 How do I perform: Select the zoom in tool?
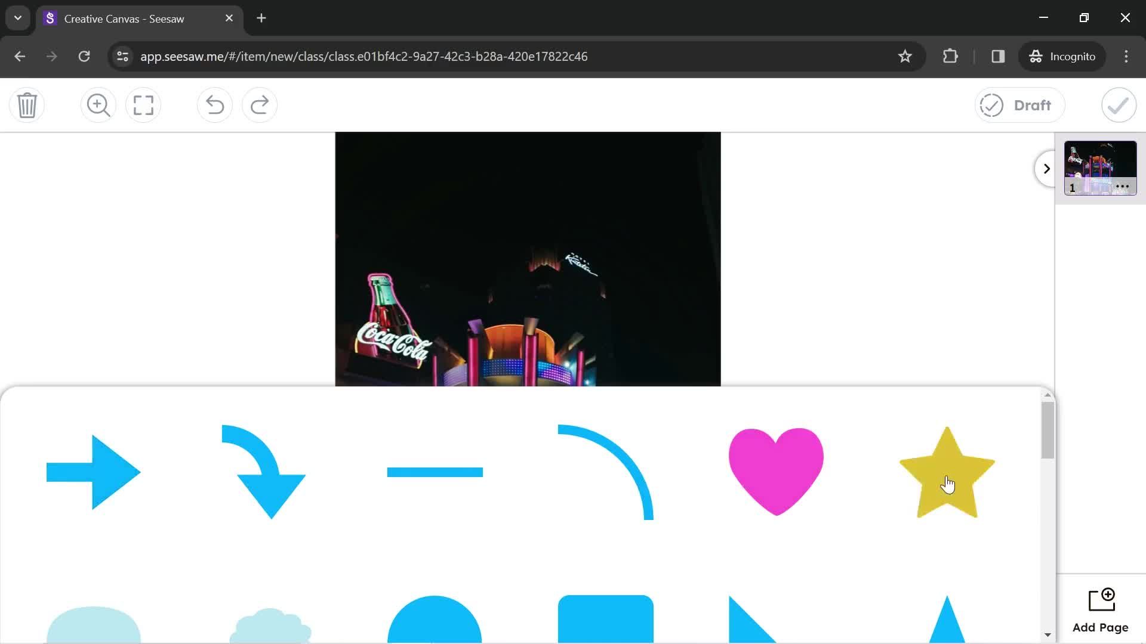click(x=98, y=104)
